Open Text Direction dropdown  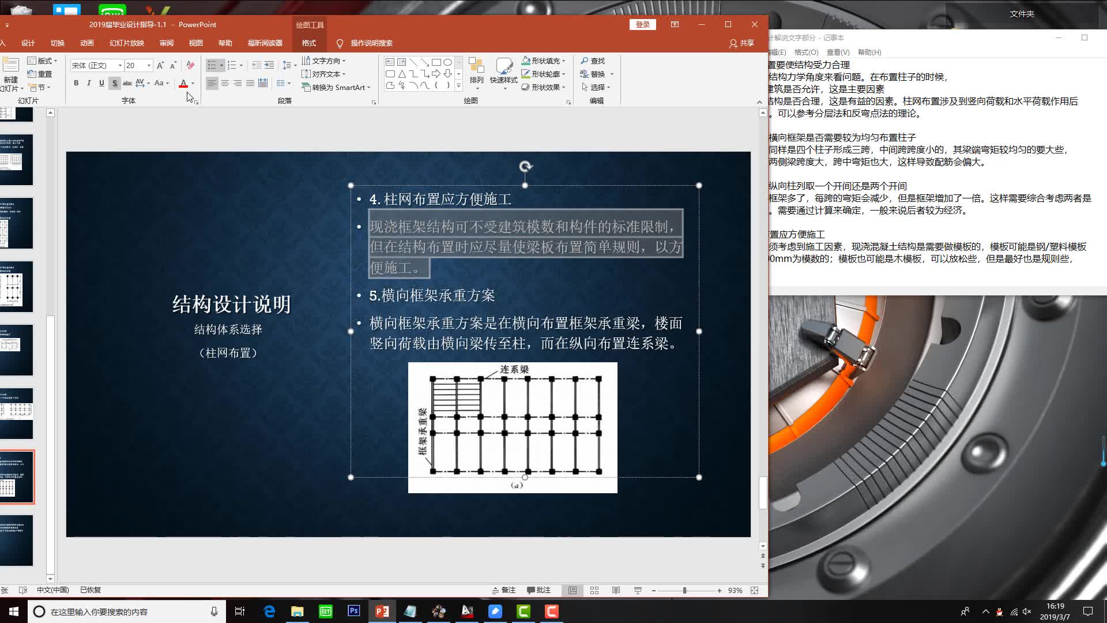pos(324,61)
